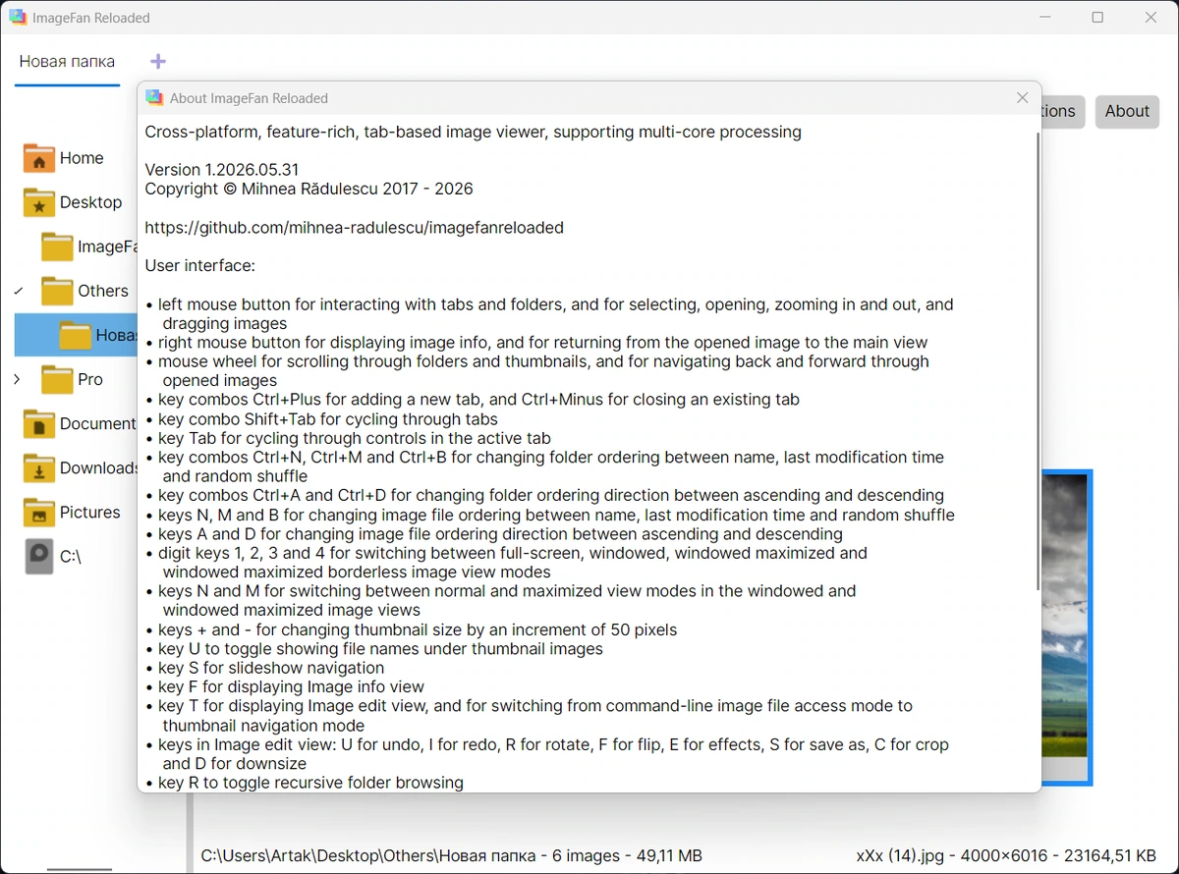This screenshot has height=874, width=1179.
Task: Close the About ImageFan Reloaded dialog
Action: tap(1022, 97)
